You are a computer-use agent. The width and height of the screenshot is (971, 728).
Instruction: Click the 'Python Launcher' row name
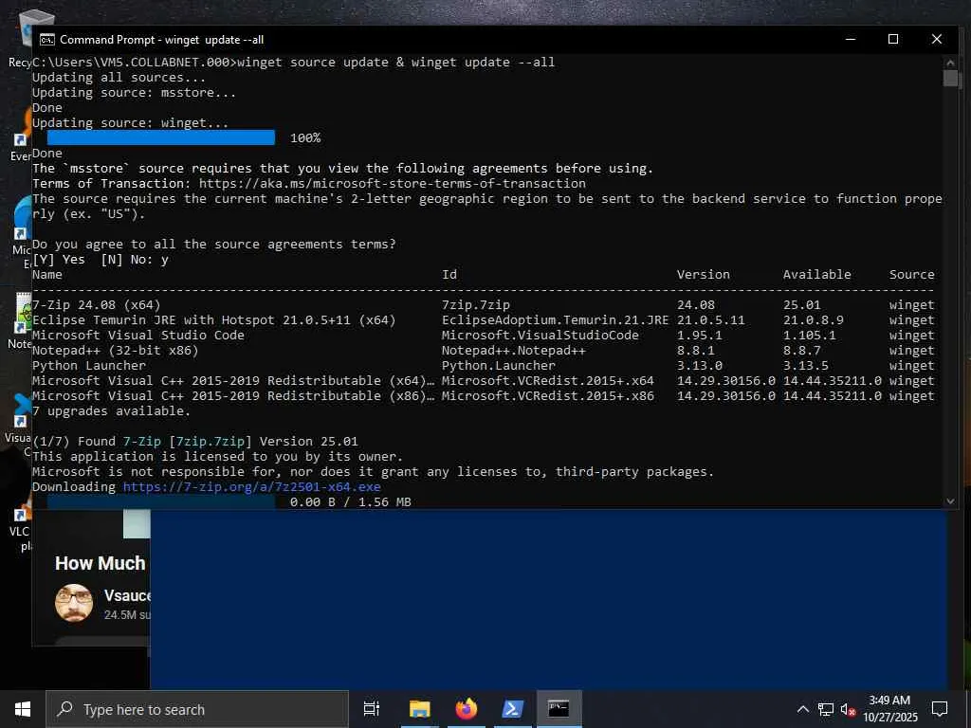coord(89,366)
